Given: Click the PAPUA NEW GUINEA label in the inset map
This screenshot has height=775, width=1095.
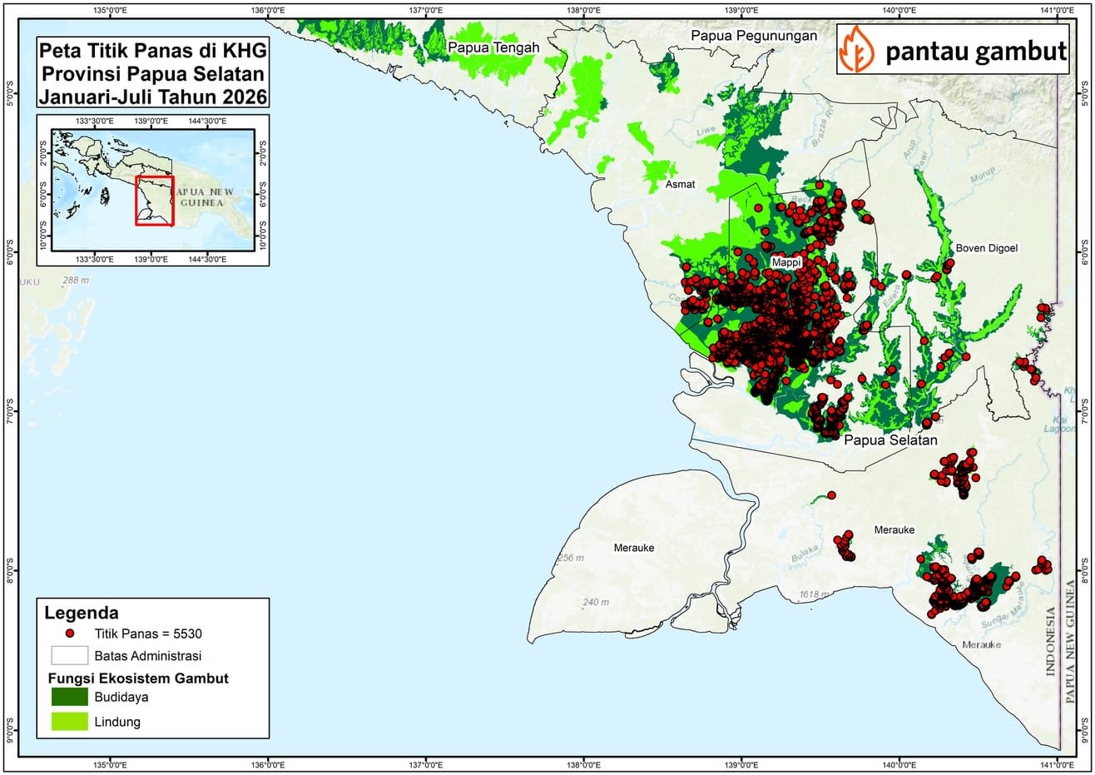Looking at the screenshot, I should [202, 196].
